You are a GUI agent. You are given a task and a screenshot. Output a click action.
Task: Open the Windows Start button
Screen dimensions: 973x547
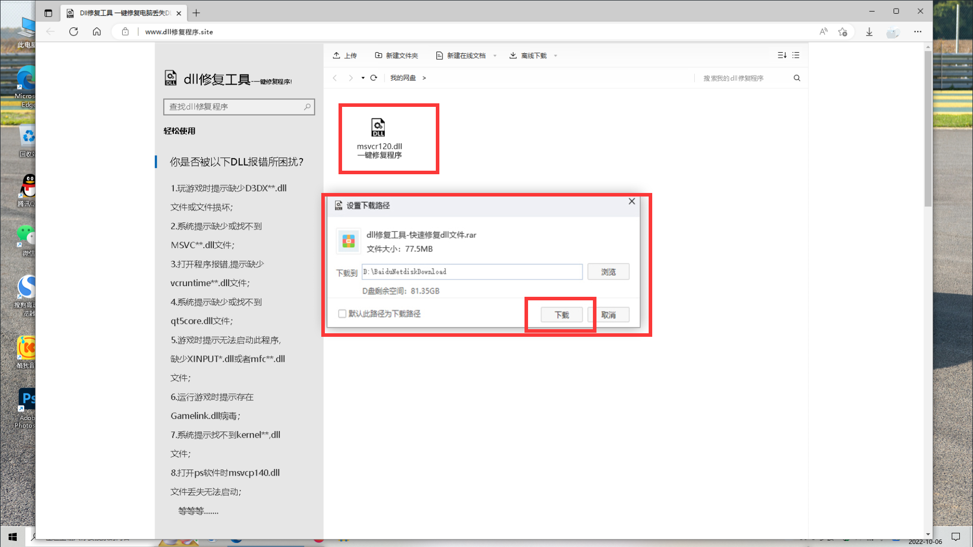(13, 537)
